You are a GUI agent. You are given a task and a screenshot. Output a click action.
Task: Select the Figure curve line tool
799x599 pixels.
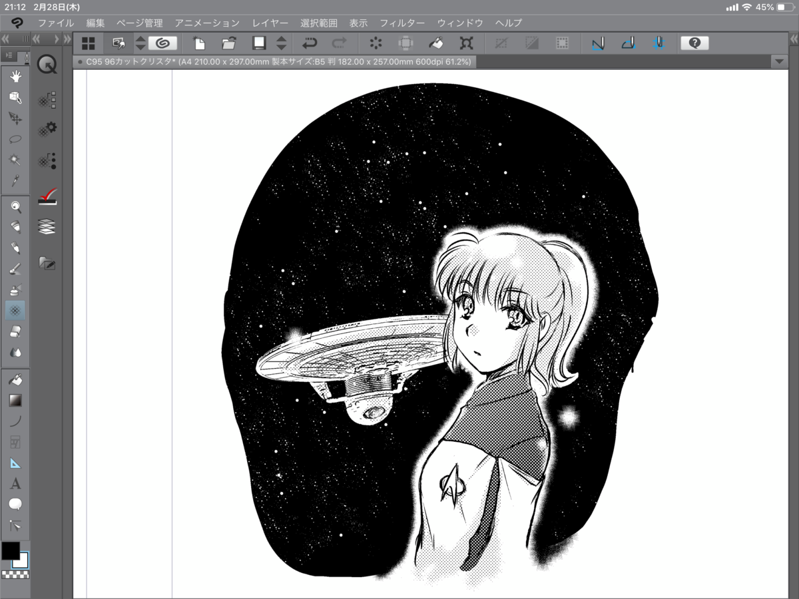(x=15, y=421)
